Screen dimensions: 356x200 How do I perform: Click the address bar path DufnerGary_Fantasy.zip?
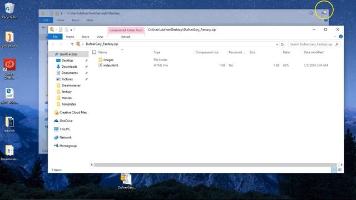[x=102, y=44]
